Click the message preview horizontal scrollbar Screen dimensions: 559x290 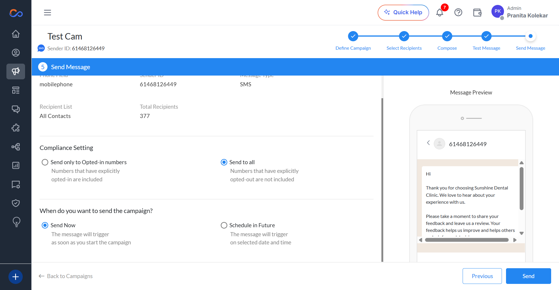[x=467, y=240]
